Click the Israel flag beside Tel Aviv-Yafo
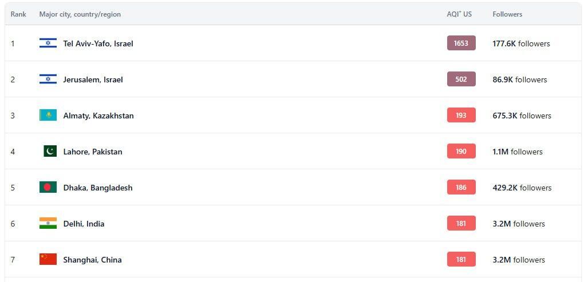Screen dimensions: 584x282 pos(48,43)
